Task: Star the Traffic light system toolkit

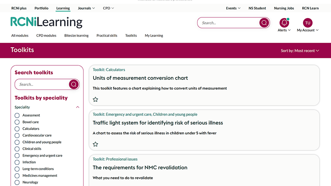Action: (95, 144)
